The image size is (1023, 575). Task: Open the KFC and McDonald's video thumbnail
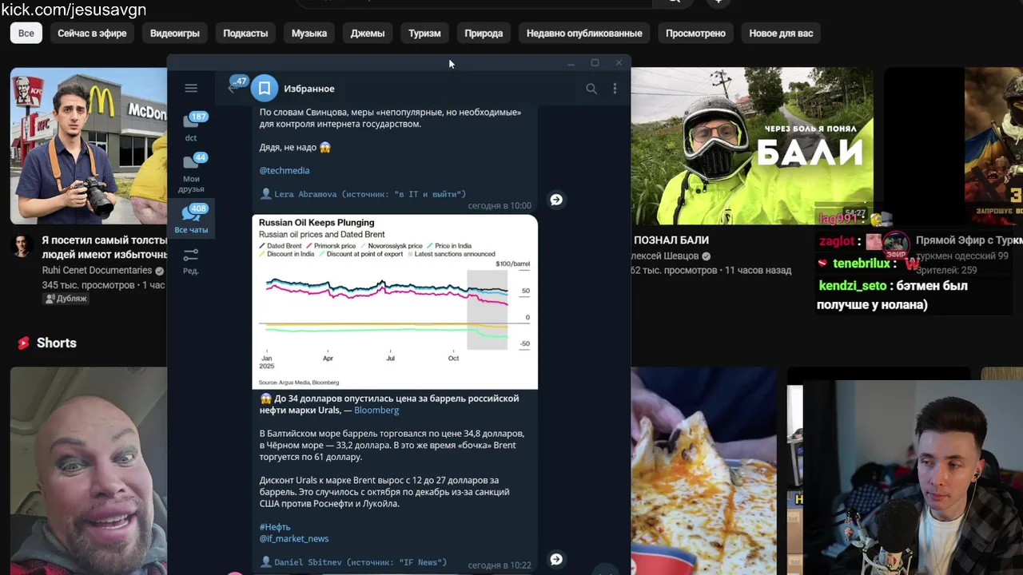(x=89, y=145)
